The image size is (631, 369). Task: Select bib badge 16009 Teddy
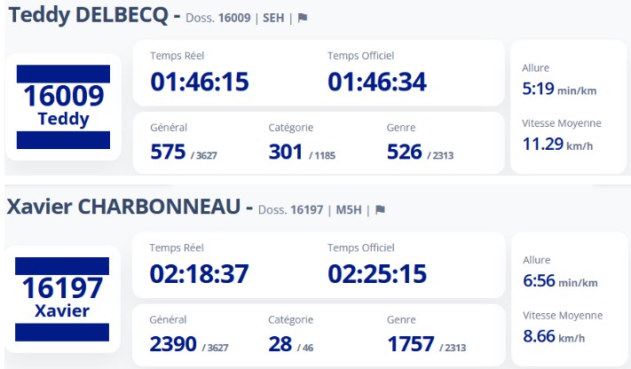pos(63,106)
